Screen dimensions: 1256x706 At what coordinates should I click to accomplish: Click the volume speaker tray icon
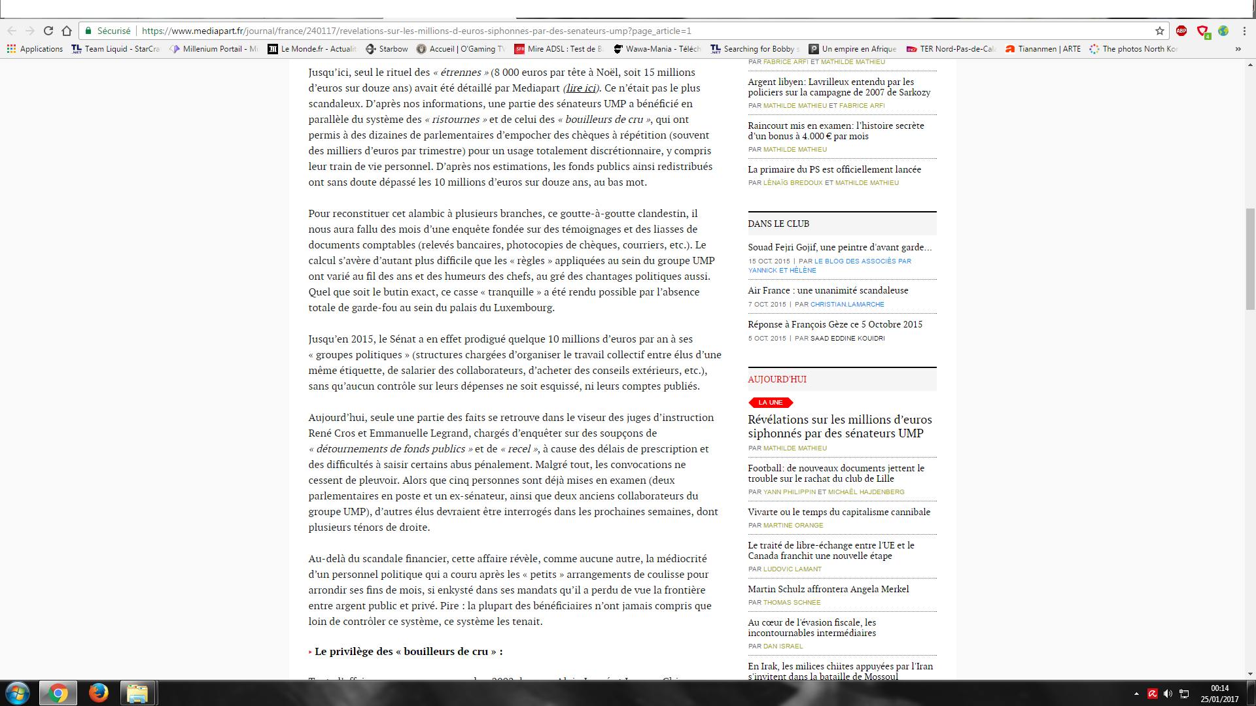pyautogui.click(x=1168, y=694)
